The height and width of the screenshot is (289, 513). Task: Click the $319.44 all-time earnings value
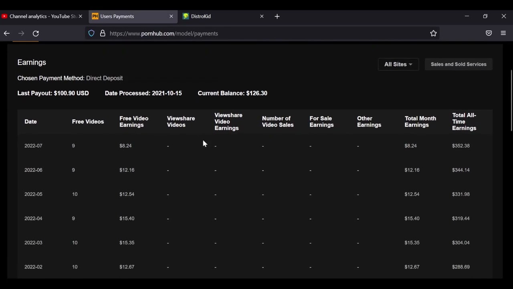(x=461, y=218)
